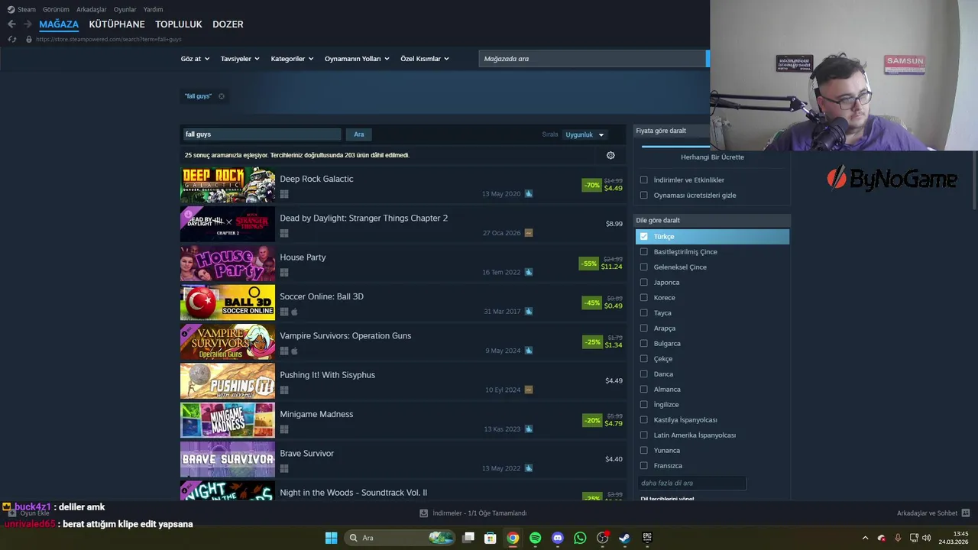This screenshot has width=978, height=550.
Task: Open the Görünüm menu
Action: tap(56, 9)
